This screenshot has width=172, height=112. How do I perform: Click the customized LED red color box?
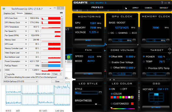pyautogui.click(x=132, y=103)
